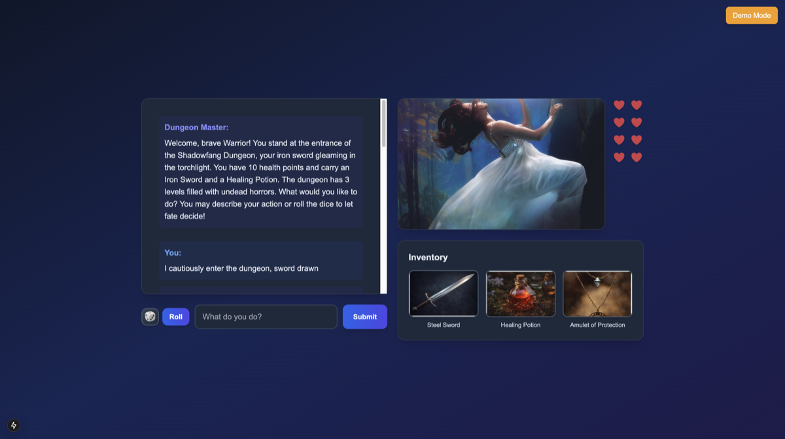Click the "I cautiously enter the dungeon" message
This screenshot has height=439, width=785.
click(241, 268)
